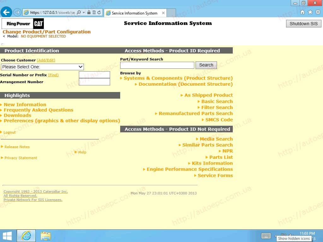Screen dimensions: 323x242
Task: Click the browser Back arrow
Action: 6,12
